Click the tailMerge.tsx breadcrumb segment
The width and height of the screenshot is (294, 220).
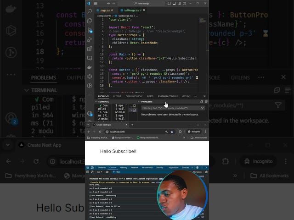point(125,16)
